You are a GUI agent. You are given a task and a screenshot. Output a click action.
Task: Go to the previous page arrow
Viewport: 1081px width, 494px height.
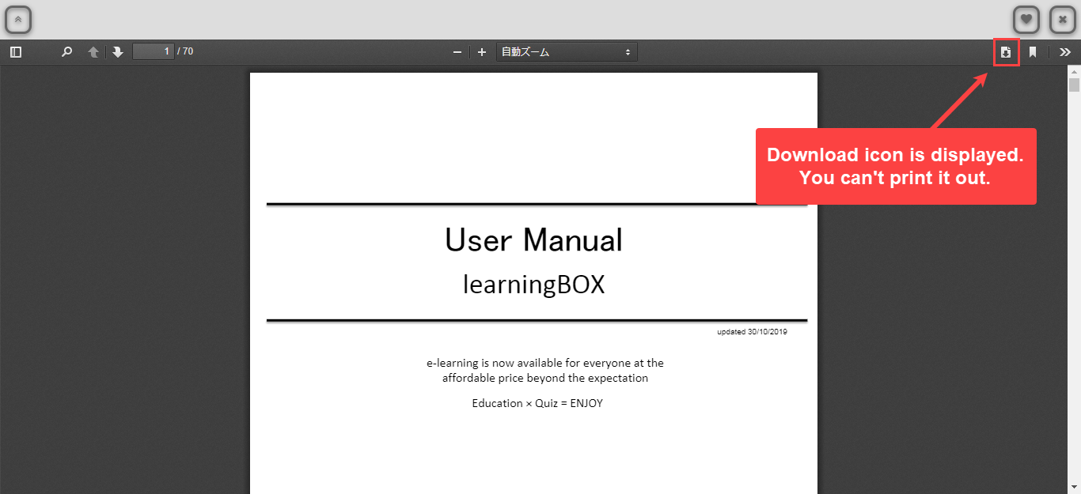[93, 52]
